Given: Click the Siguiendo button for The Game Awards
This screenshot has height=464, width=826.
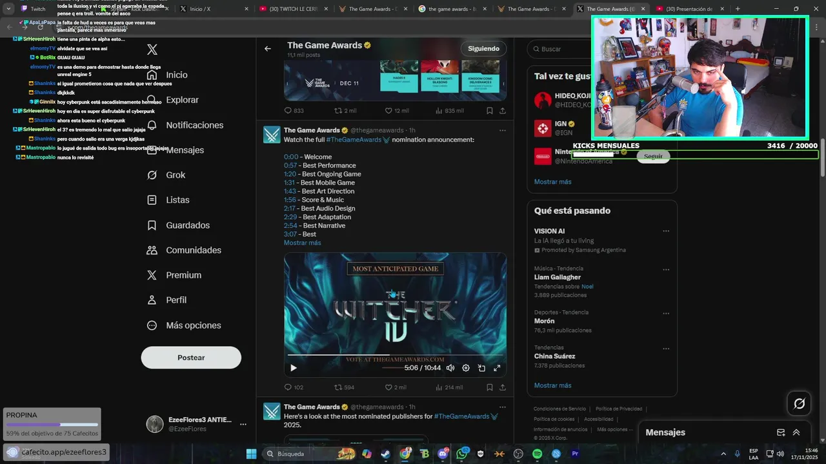Looking at the screenshot, I should pos(483,49).
